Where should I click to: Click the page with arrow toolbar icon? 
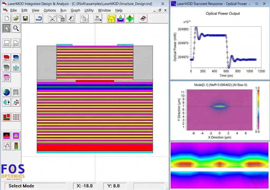point(71,18)
